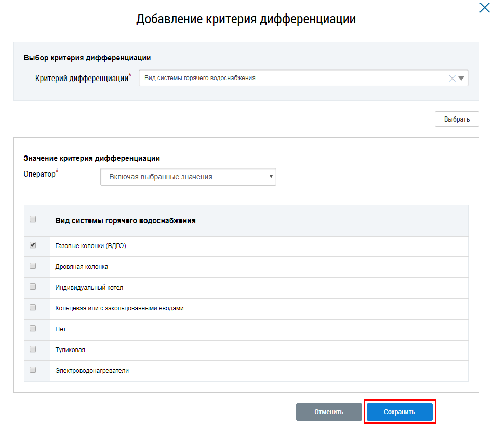Click the Вид системы горячего водоснабжения column header

point(125,220)
